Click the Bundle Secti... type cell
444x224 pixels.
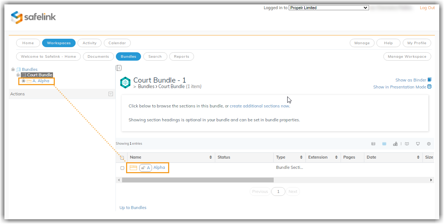(x=289, y=167)
